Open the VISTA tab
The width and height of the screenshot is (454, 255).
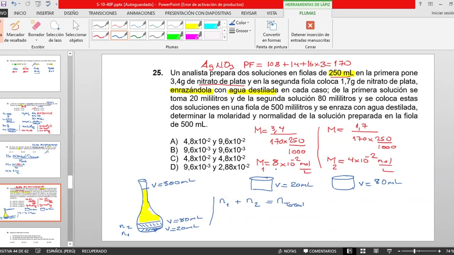click(x=272, y=13)
